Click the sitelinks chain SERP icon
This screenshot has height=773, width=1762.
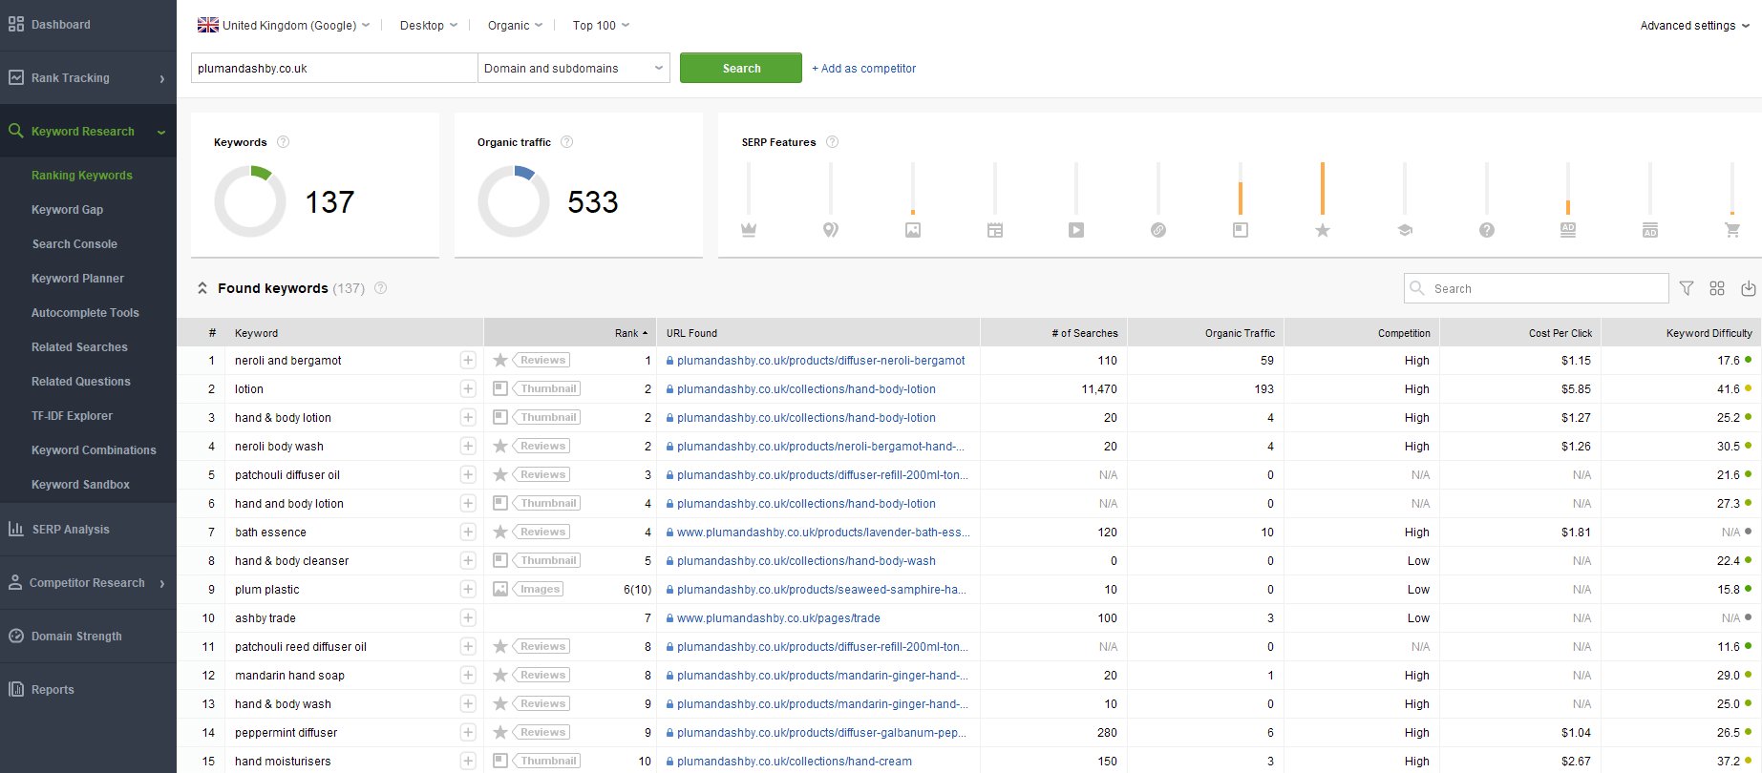(x=1158, y=230)
